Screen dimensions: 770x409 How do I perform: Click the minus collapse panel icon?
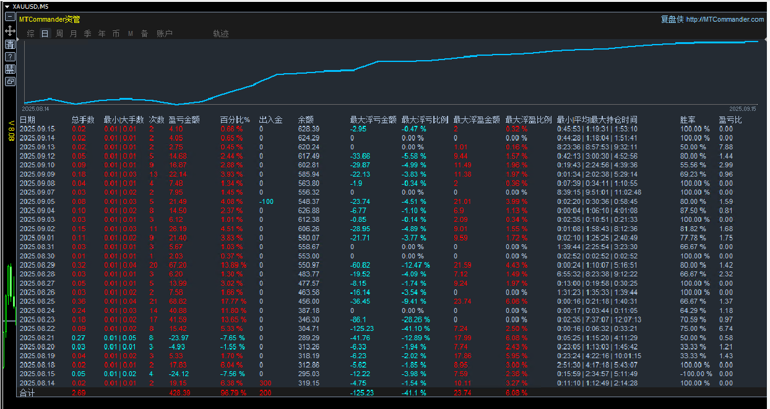coord(10,18)
